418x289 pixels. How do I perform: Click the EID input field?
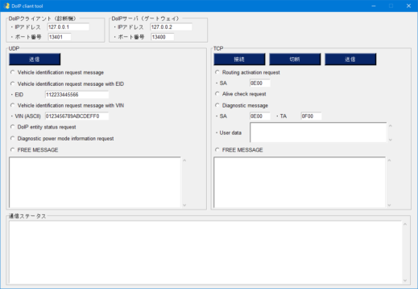pyautogui.click(x=77, y=95)
